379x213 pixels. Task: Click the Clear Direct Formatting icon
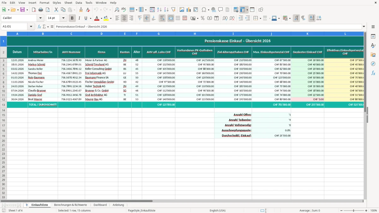click(x=88, y=10)
